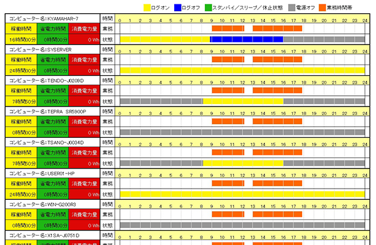Click the morning orange business block for USER01-HP
The image size is (376, 245).
[x=228, y=184]
